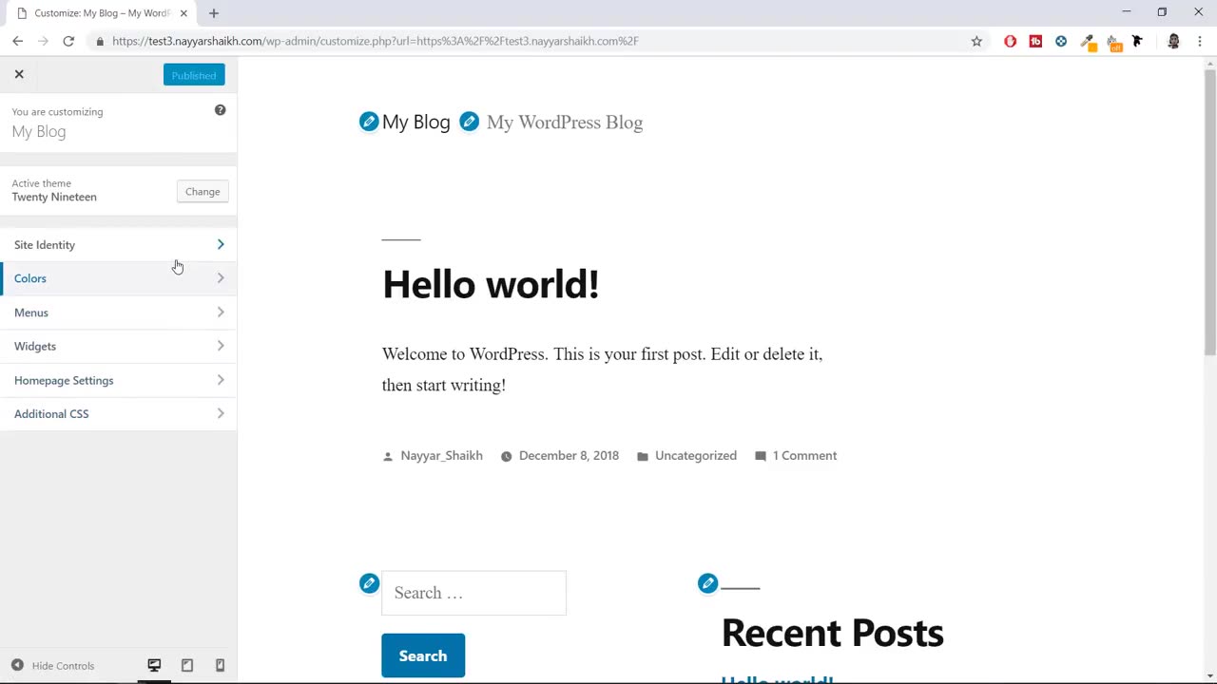Edit site title via pencil shortcut
Screen dimensions: 1217x684
369,122
